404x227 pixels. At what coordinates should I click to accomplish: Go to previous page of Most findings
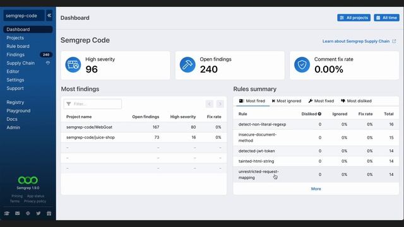[x=209, y=103]
